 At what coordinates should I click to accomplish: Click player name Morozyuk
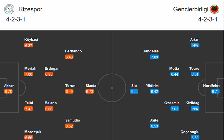pos(33,132)
